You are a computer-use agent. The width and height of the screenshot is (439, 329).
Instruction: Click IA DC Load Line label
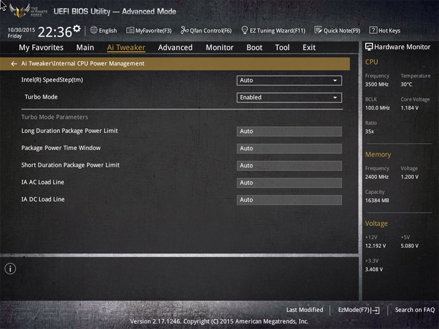click(x=43, y=199)
